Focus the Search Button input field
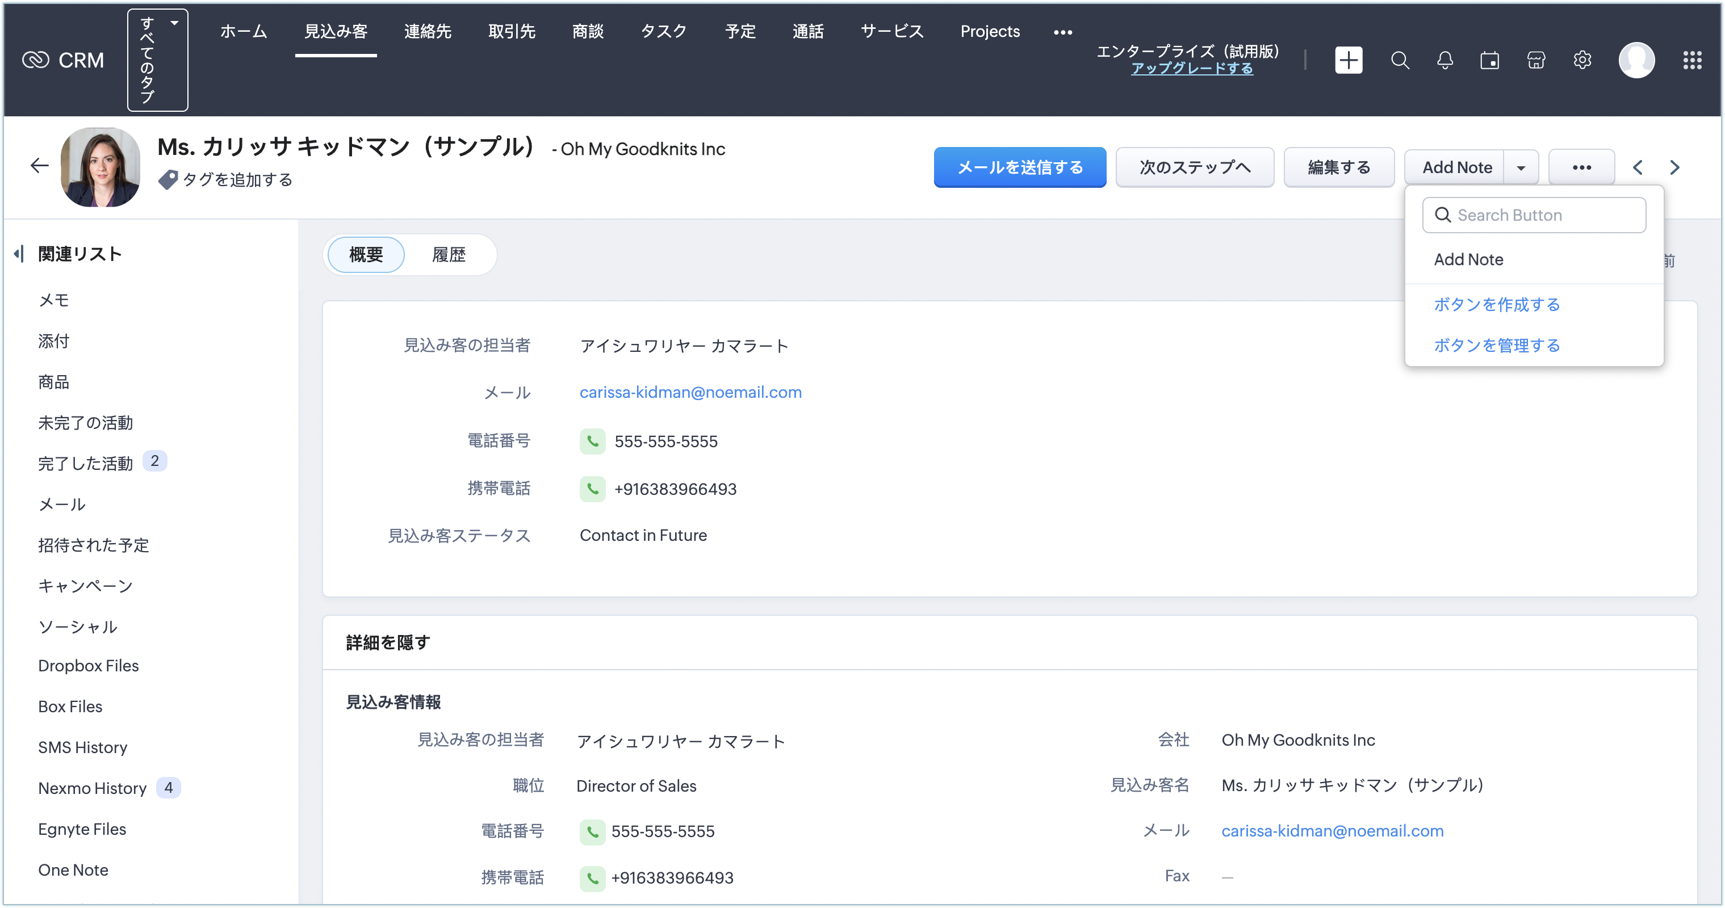The height and width of the screenshot is (908, 1725). click(x=1534, y=215)
